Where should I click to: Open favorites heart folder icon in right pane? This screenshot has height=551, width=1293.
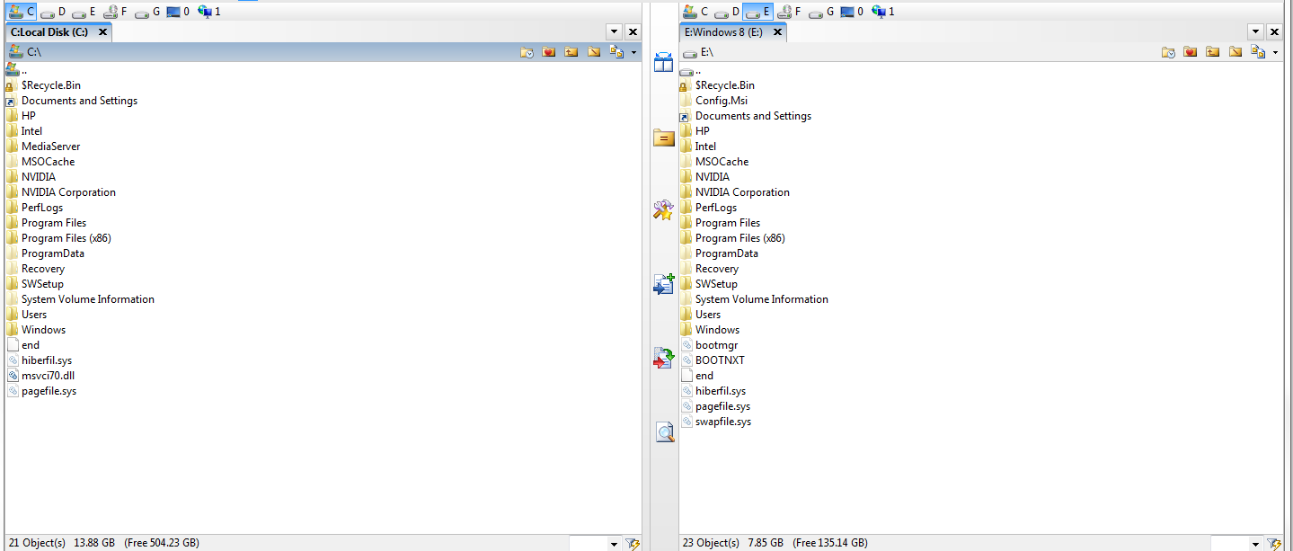[1191, 52]
